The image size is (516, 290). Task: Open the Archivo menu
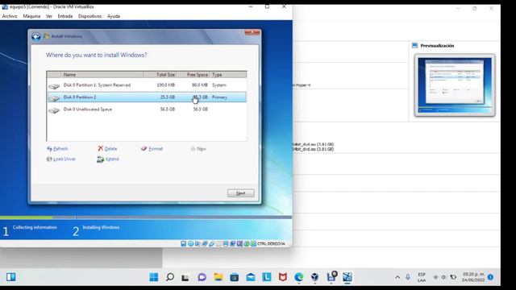pos(10,16)
